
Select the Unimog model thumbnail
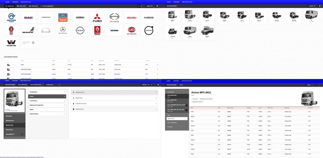pos(172,33)
